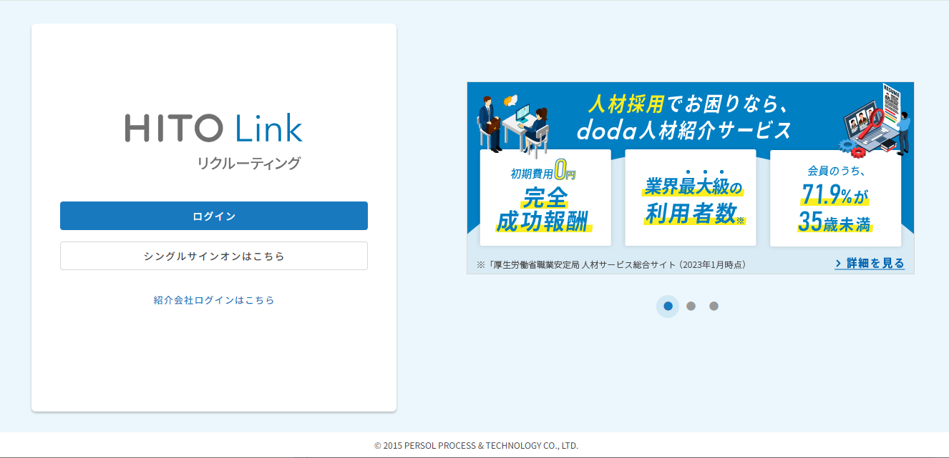Click the stacked books illustration in banner

coord(887,145)
